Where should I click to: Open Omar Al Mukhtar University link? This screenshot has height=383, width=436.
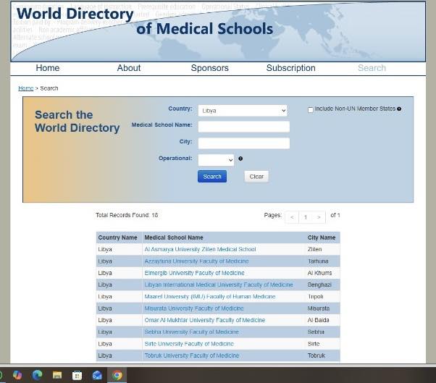click(x=205, y=320)
